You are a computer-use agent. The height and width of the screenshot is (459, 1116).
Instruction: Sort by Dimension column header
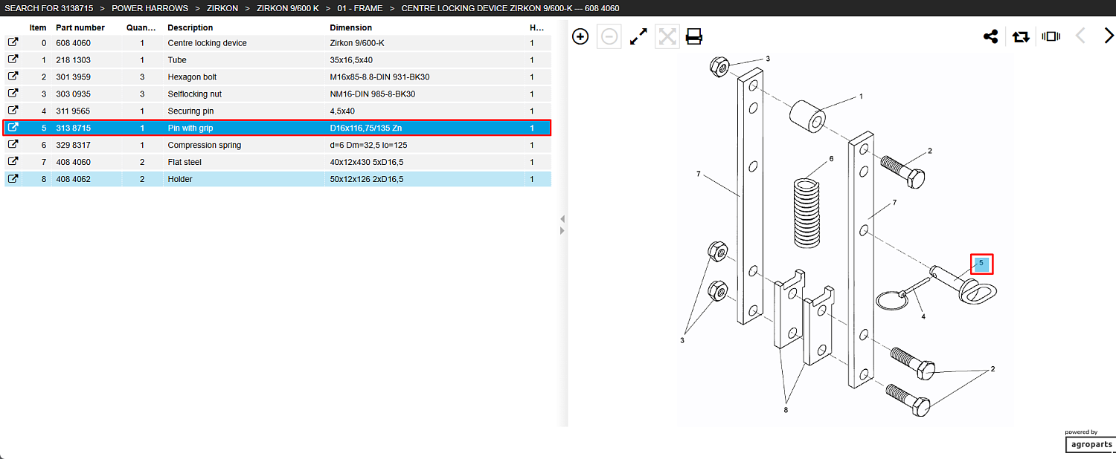[x=351, y=27]
